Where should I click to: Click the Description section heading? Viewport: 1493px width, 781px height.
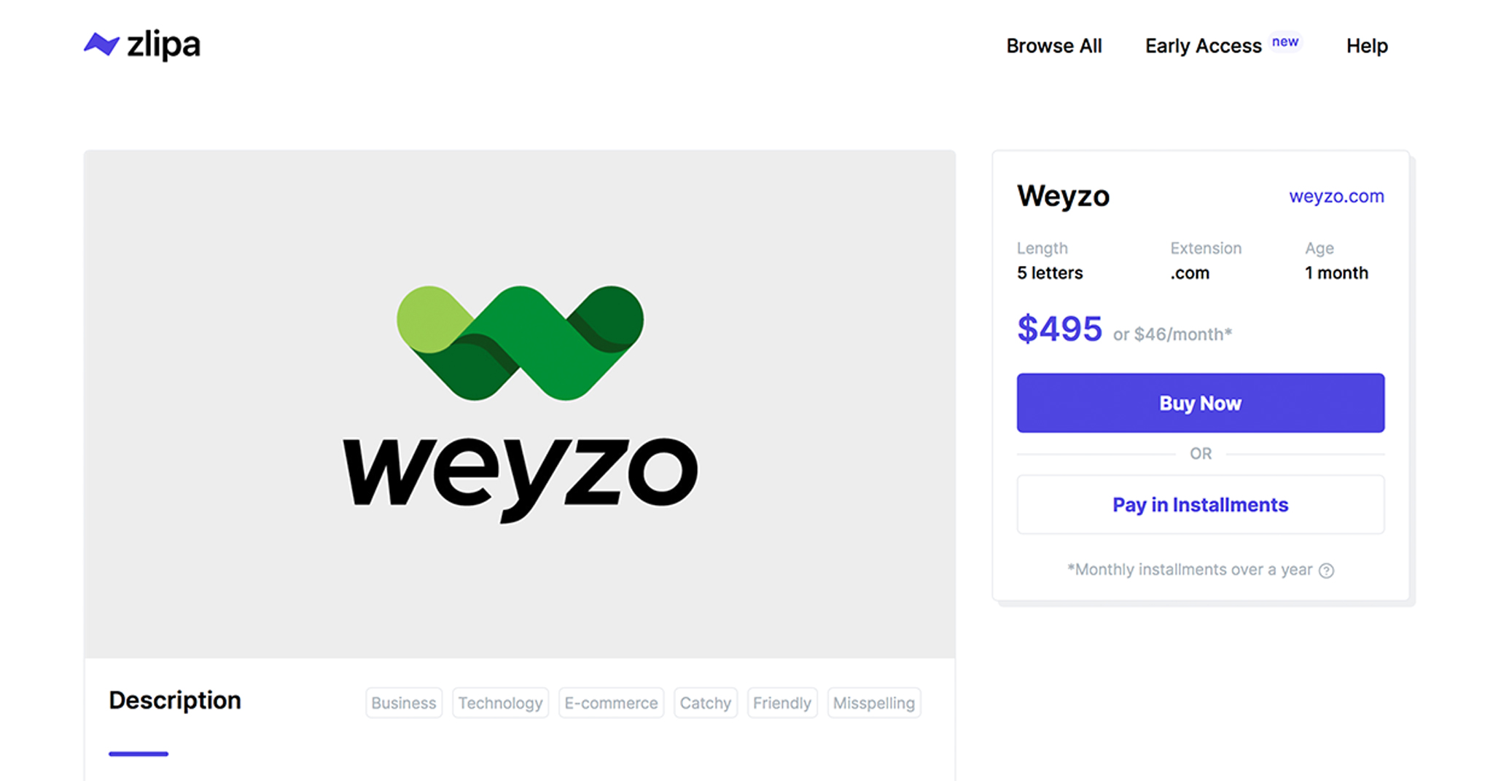[175, 700]
